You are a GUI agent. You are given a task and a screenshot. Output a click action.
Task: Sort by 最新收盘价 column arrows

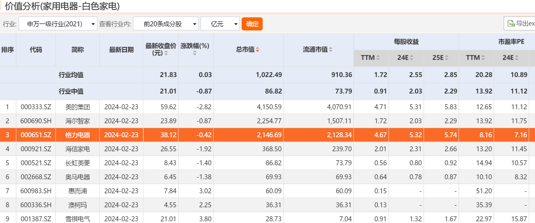click(x=166, y=53)
